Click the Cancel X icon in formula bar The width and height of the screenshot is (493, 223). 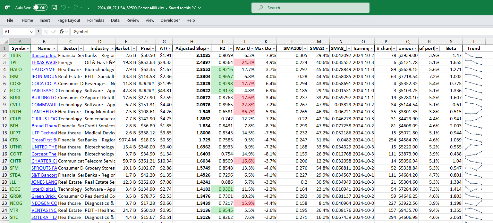(46, 32)
